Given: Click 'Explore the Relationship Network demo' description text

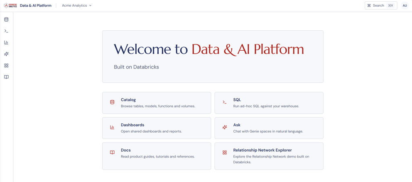Looking at the screenshot, I should 271,160.
